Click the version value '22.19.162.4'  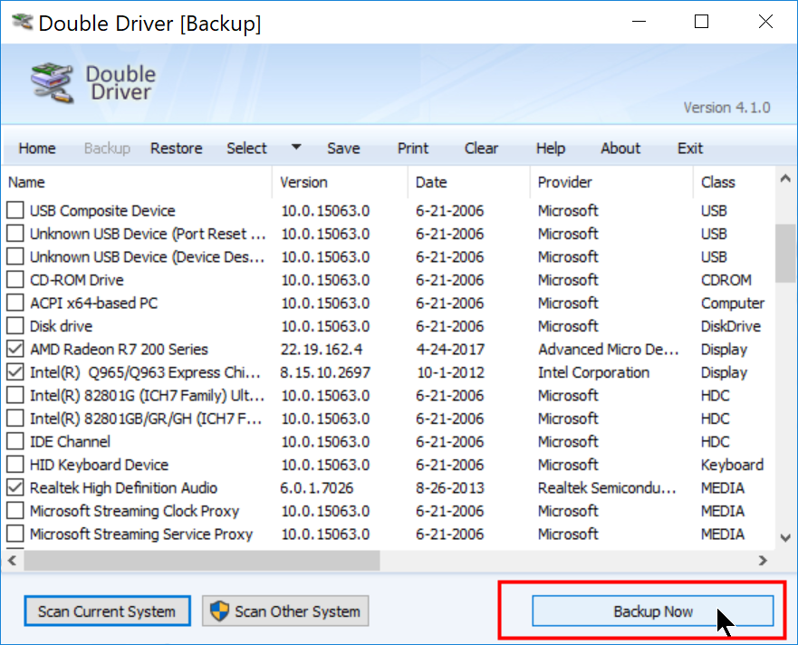point(322,350)
